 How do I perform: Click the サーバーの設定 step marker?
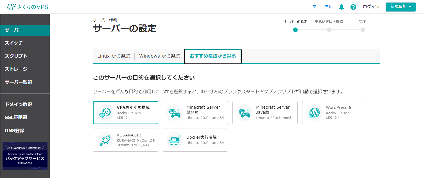coord(295,30)
